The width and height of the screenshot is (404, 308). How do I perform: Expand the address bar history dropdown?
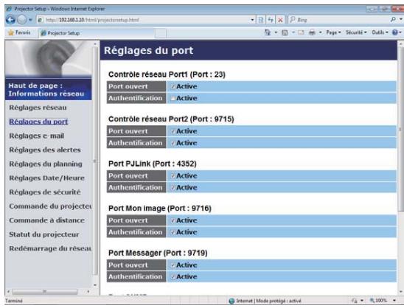click(x=252, y=20)
